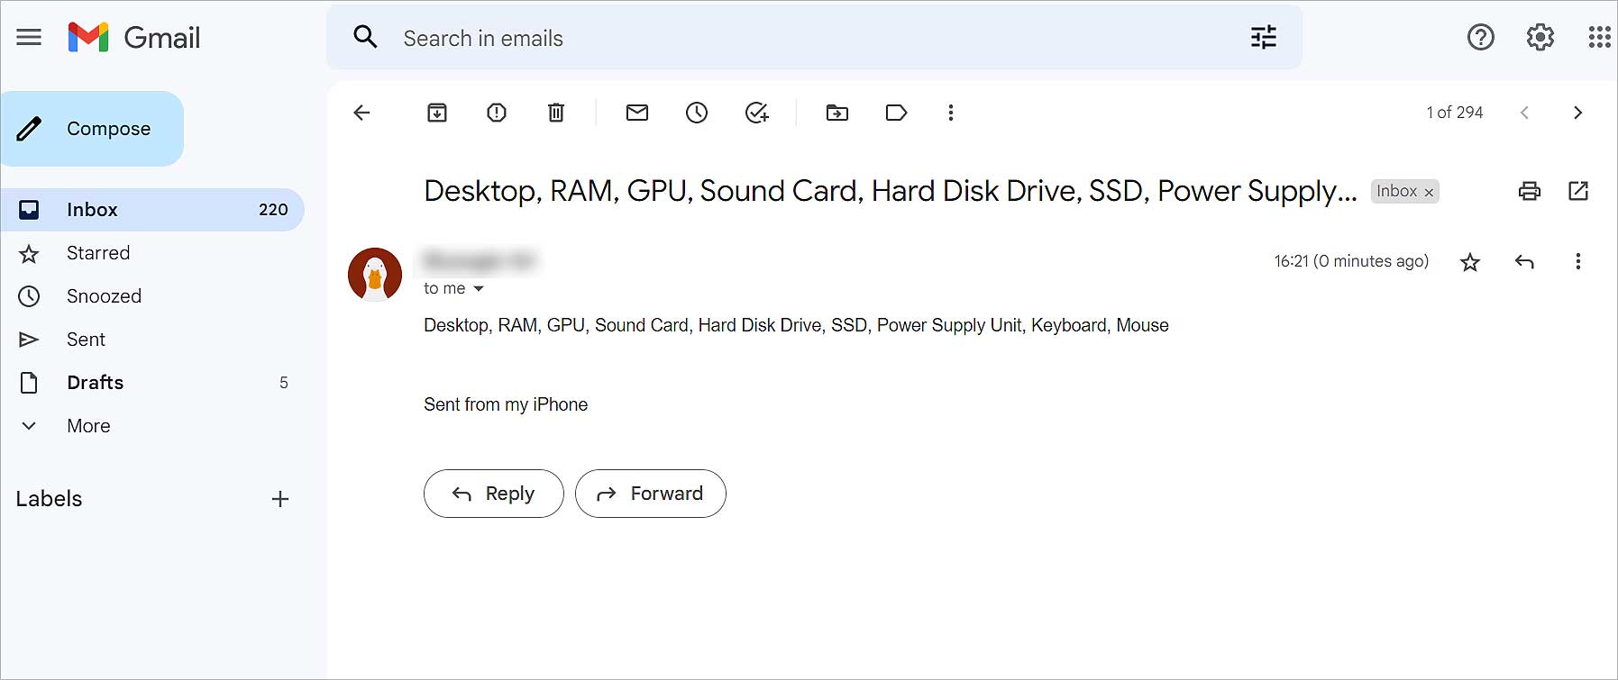Image resolution: width=1618 pixels, height=680 pixels.
Task: Remove the Inbox label from the email
Action: (x=1429, y=192)
